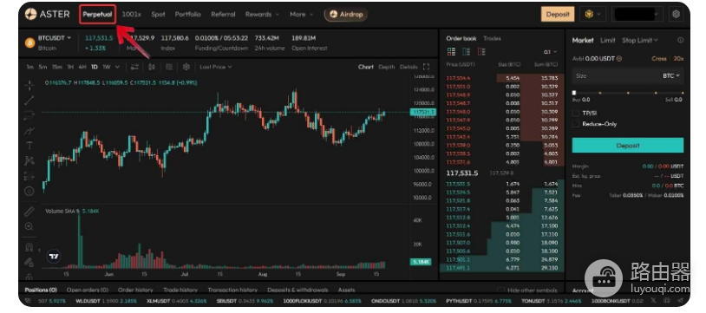Enable the Reduce-Only checkbox
The height and width of the screenshot is (313, 706).
tap(575, 124)
